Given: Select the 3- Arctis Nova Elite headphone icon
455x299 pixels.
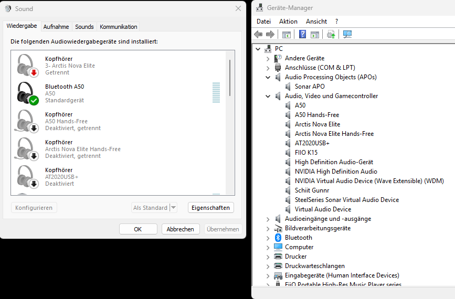Looking at the screenshot, I should tap(28, 66).
